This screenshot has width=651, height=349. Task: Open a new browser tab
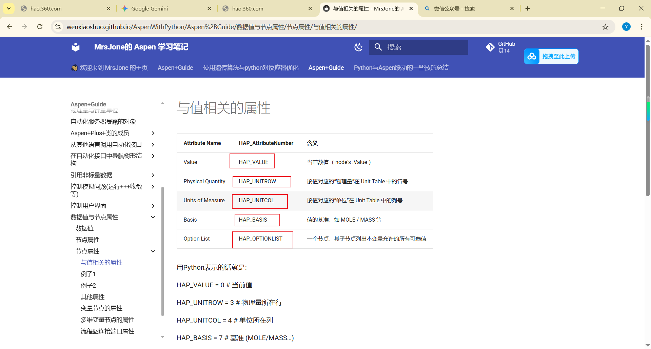528,8
